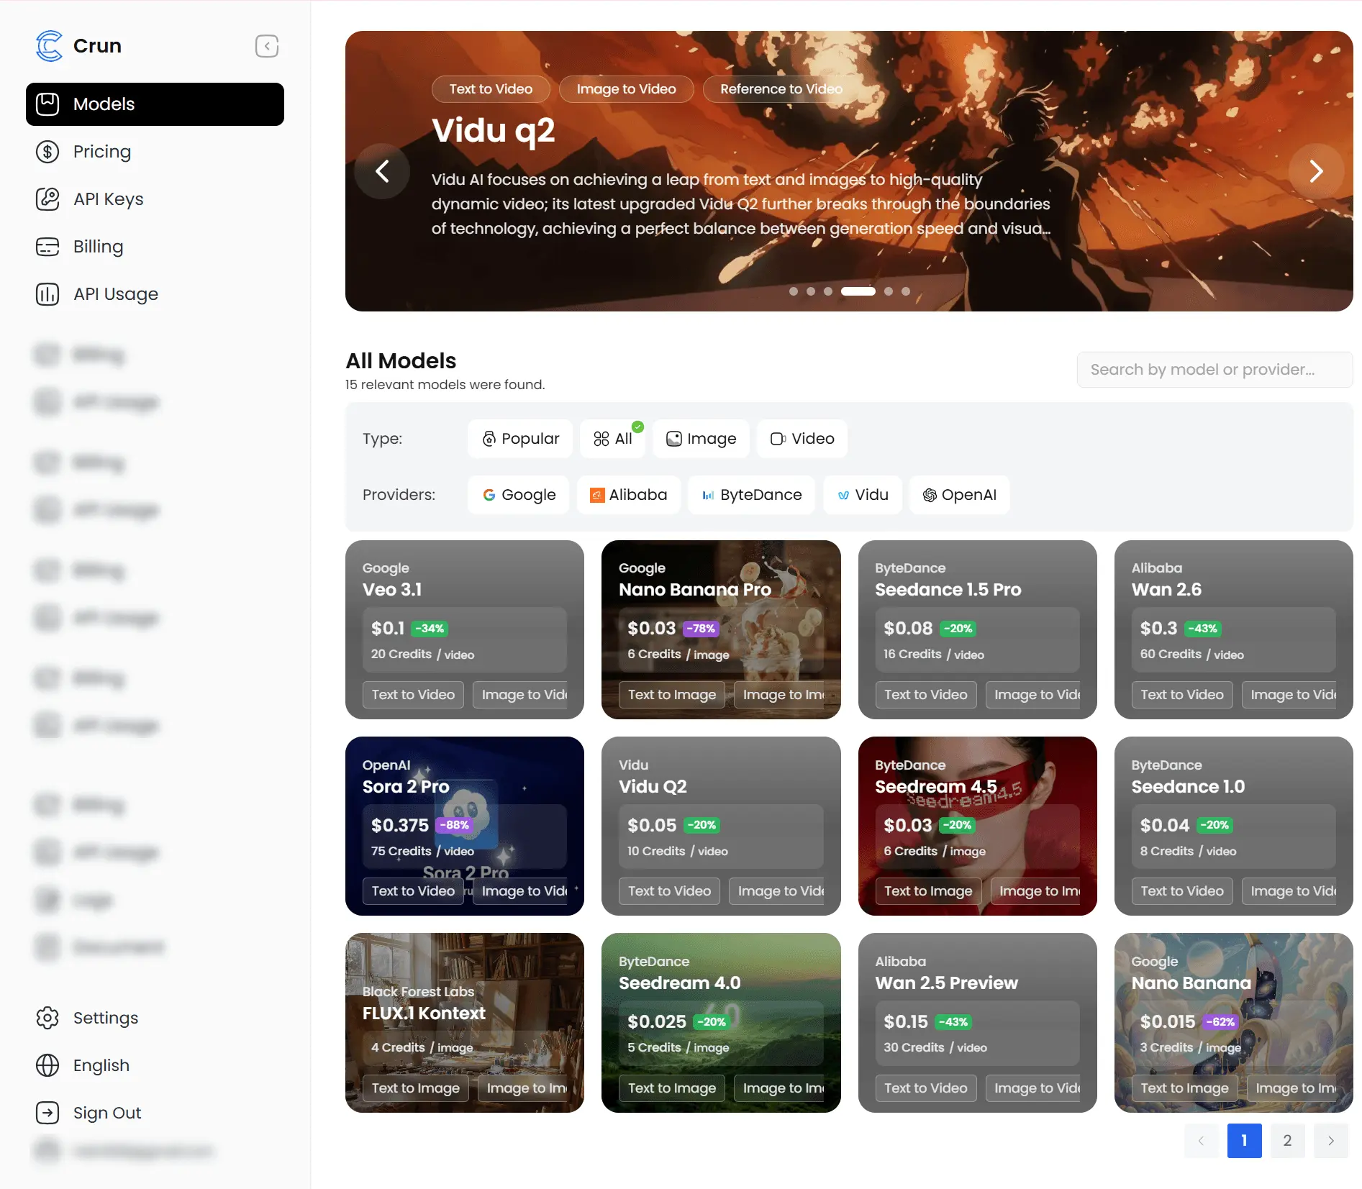Open the Seedream 4.5 model card
The width and height of the screenshot is (1362, 1189).
tap(978, 826)
